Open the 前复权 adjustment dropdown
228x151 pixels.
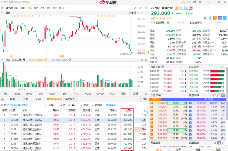coord(134,13)
